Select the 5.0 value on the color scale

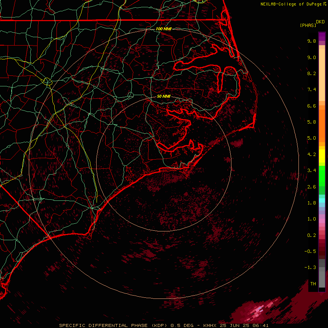point(312,138)
